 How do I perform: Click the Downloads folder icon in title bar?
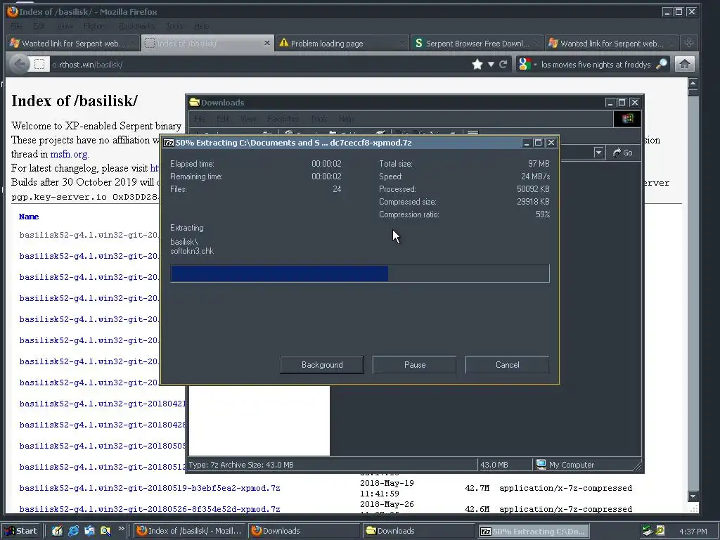pos(194,102)
